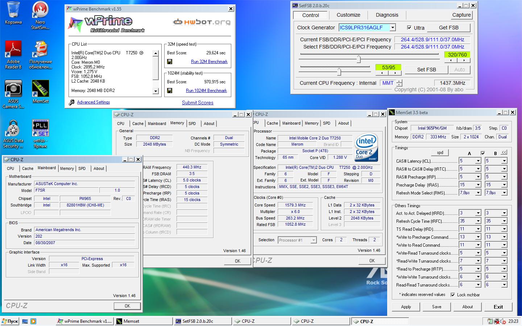
Task: Click the save icon beside 1024M Best Score
Action: click(169, 91)
